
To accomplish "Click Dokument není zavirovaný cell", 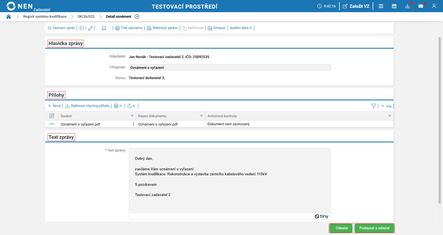I will pos(229,124).
